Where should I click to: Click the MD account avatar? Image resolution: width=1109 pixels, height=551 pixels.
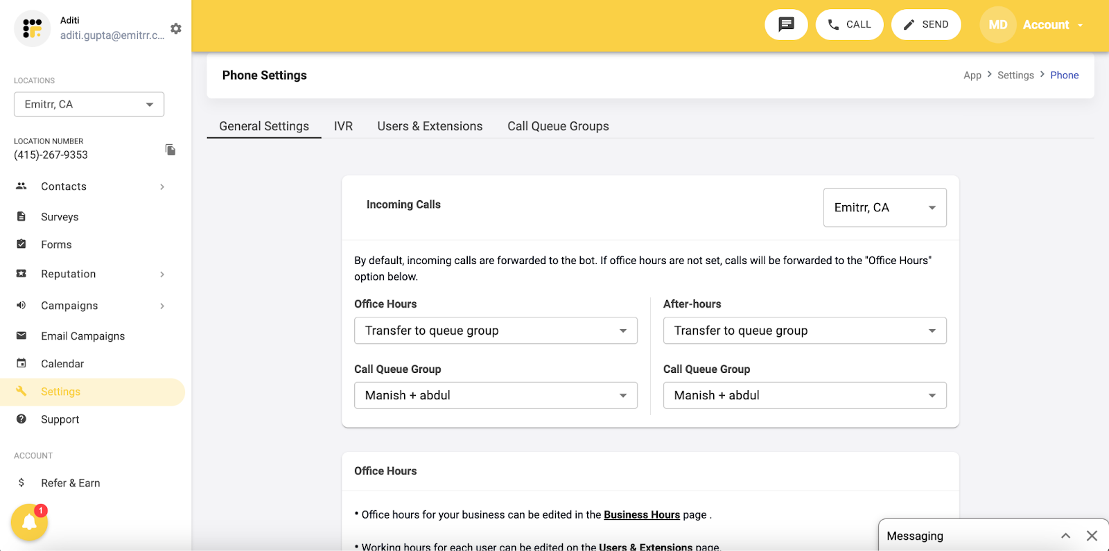coord(998,24)
